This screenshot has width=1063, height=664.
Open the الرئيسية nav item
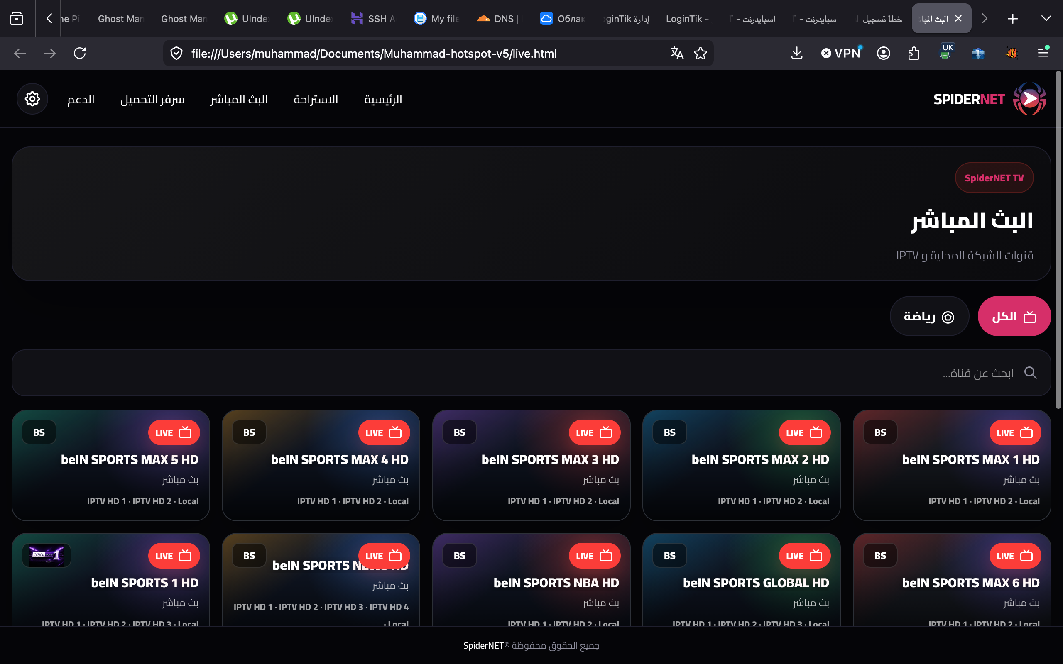[383, 99]
